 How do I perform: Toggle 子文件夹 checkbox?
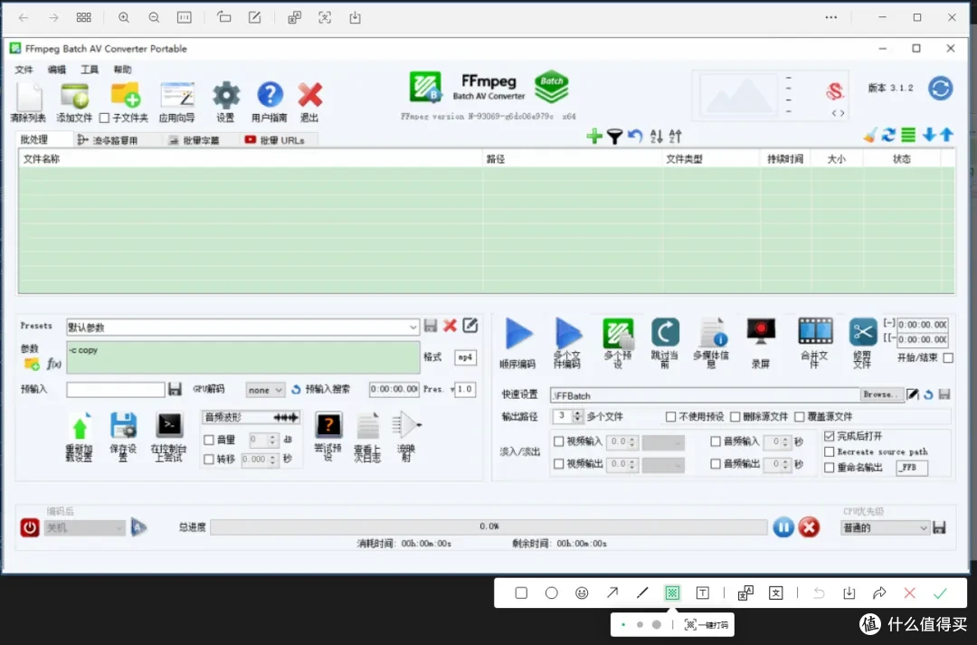pos(104,118)
